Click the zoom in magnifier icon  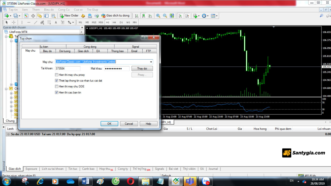point(158,16)
